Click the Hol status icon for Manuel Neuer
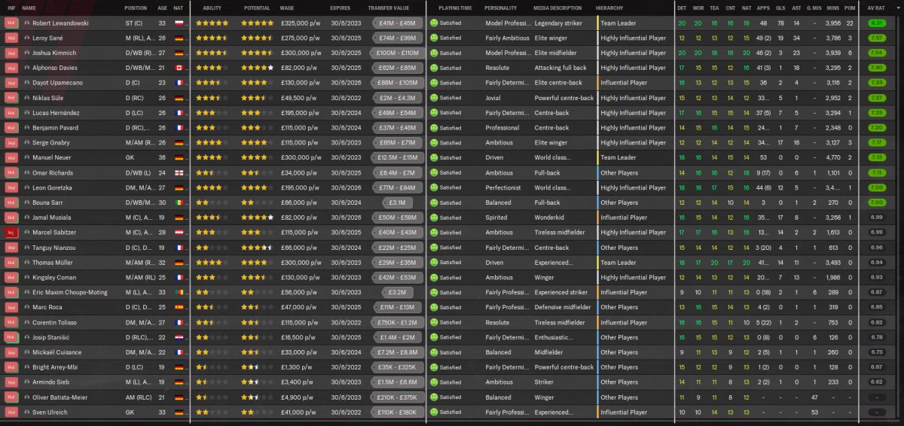This screenshot has width=904, height=426. click(x=11, y=158)
